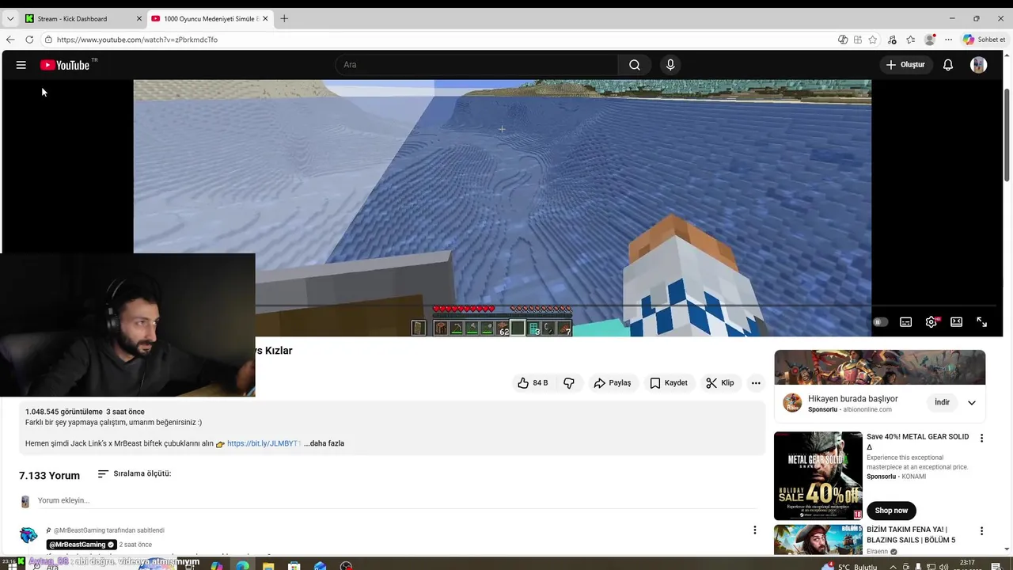This screenshot has width=1013, height=570.
Task: Like the video with 84 B likes
Action: (x=533, y=383)
